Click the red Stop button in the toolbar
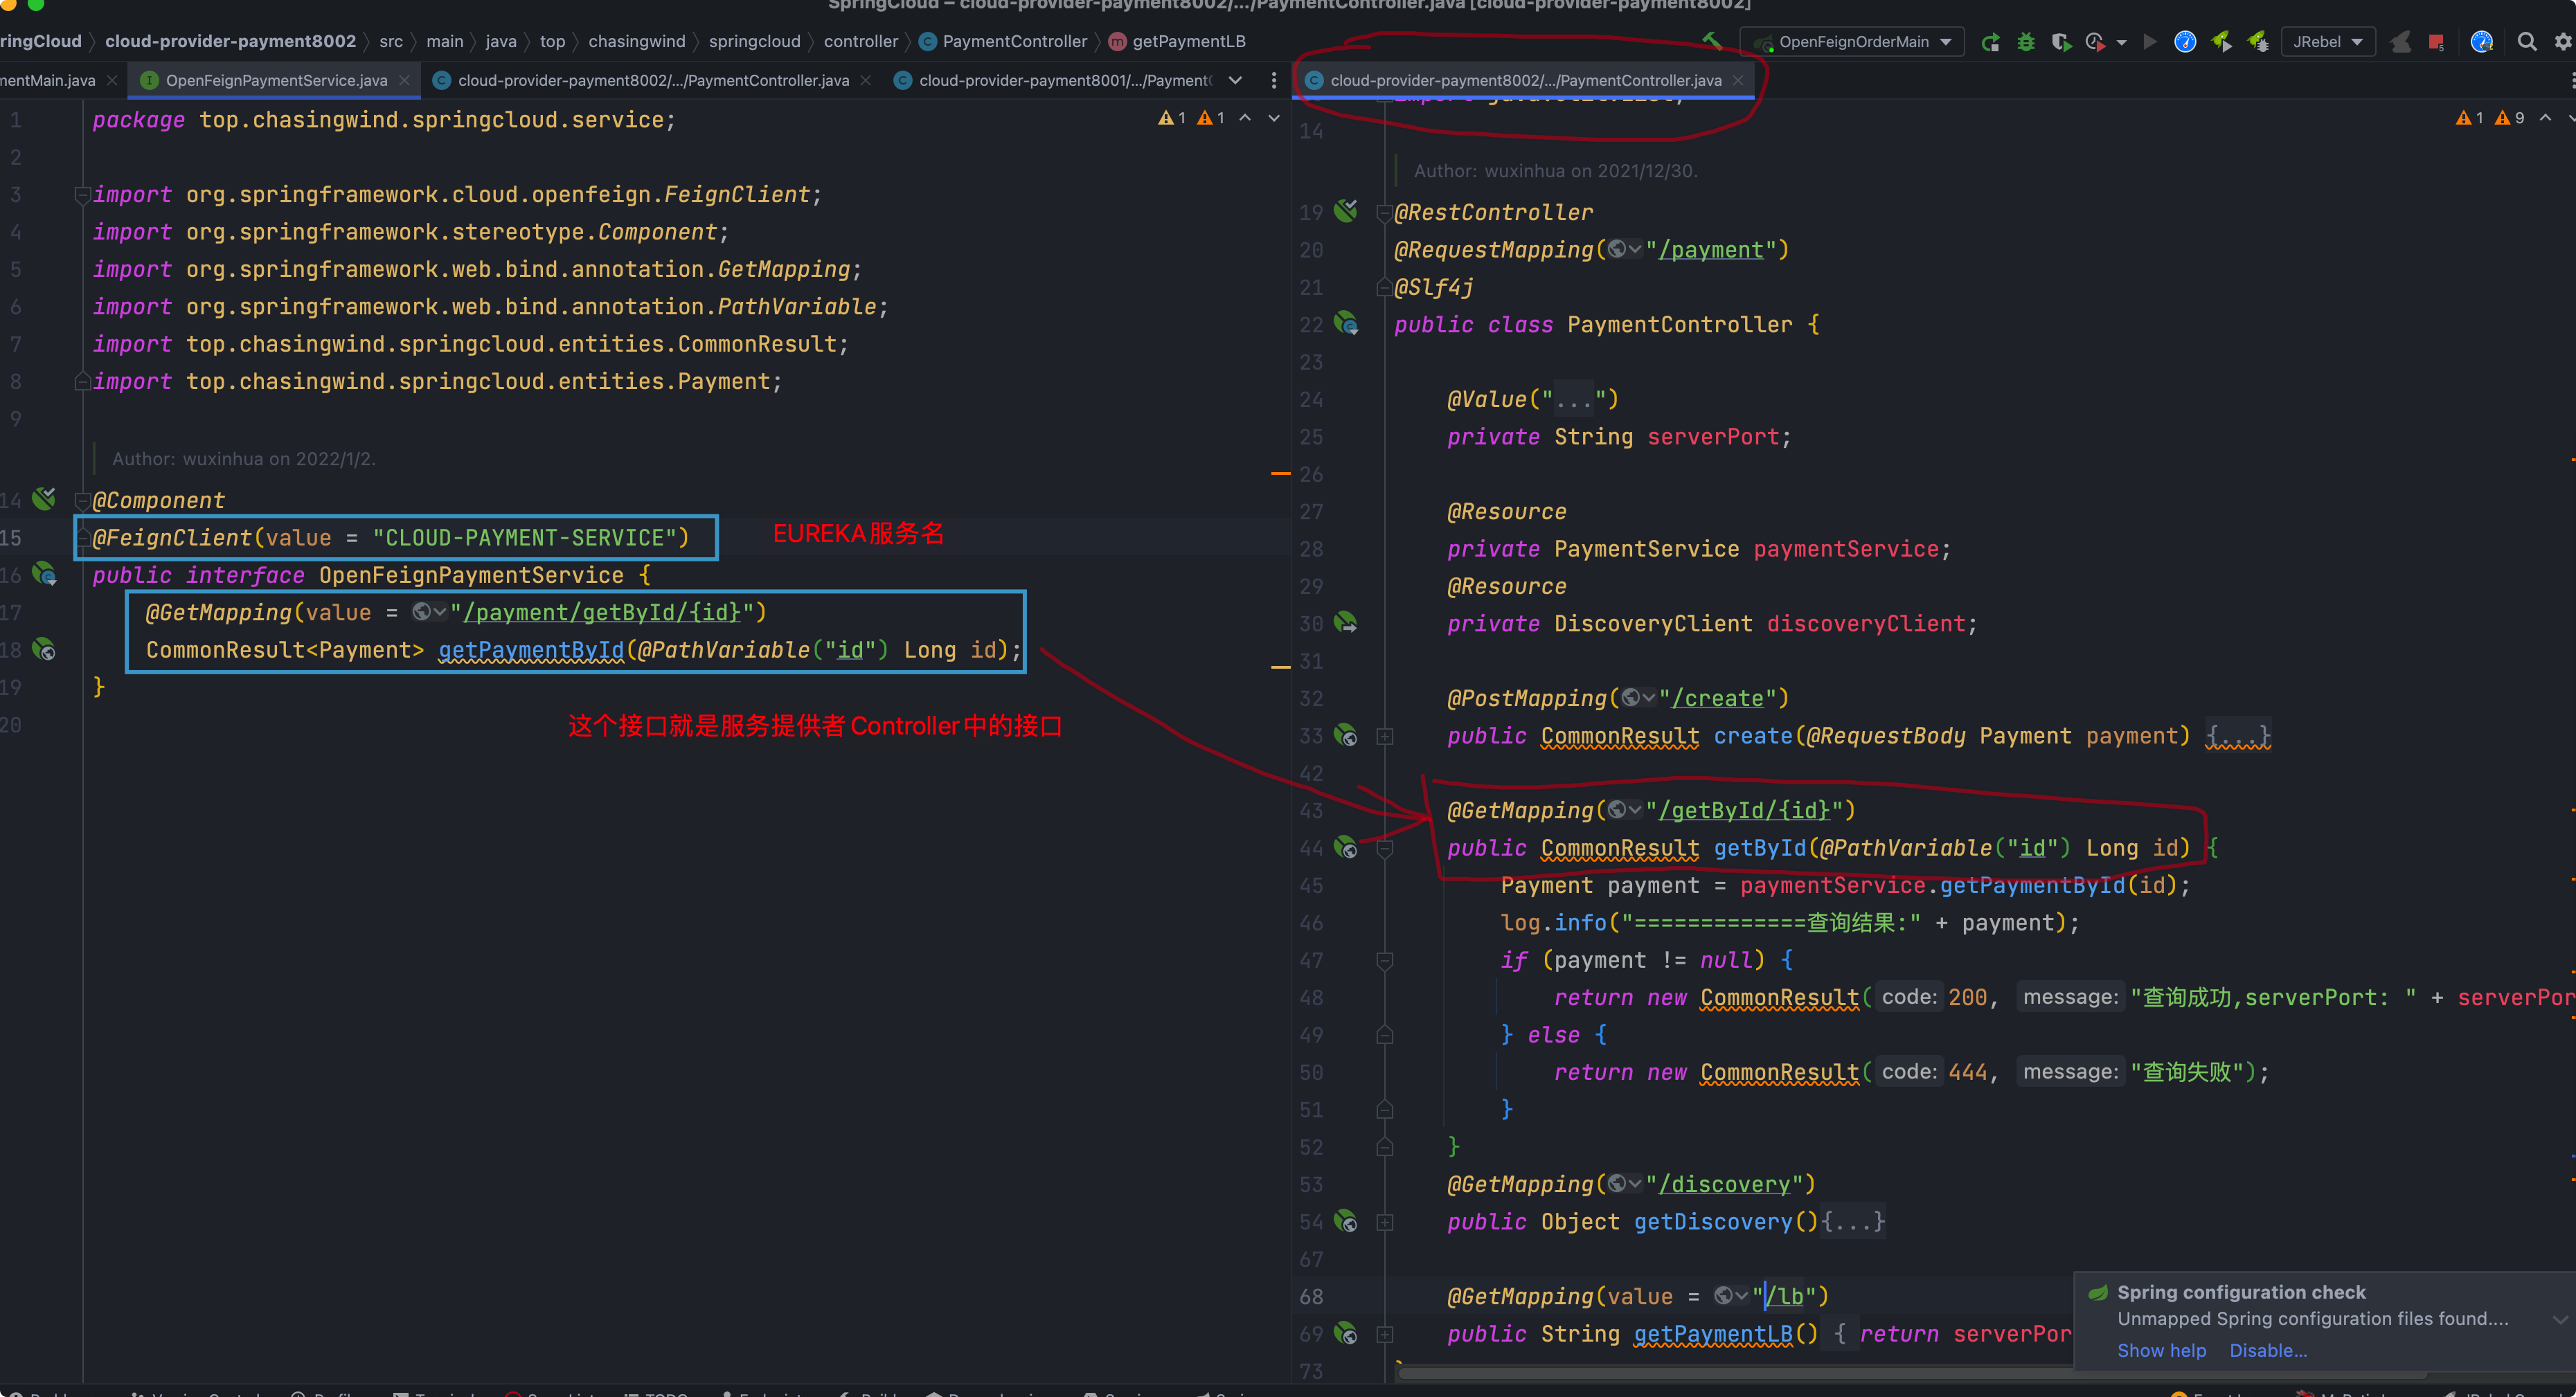This screenshot has height=1397, width=2576. pos(2436,42)
